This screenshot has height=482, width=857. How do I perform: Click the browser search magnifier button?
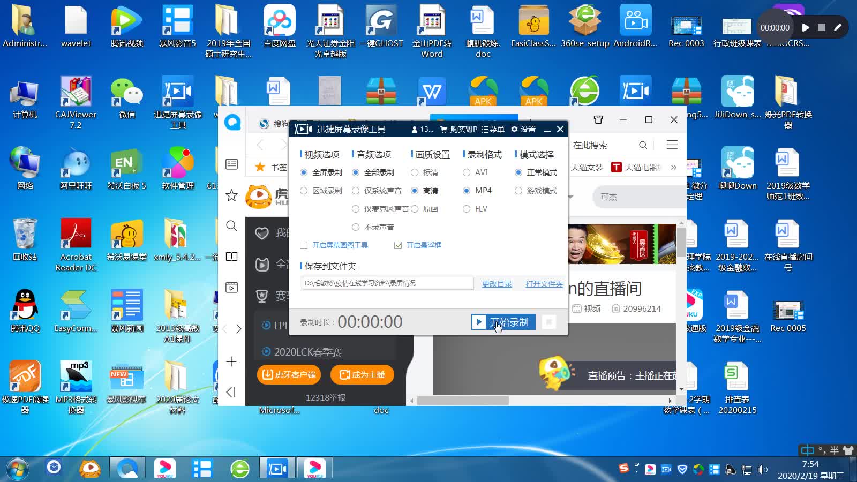[x=643, y=145]
